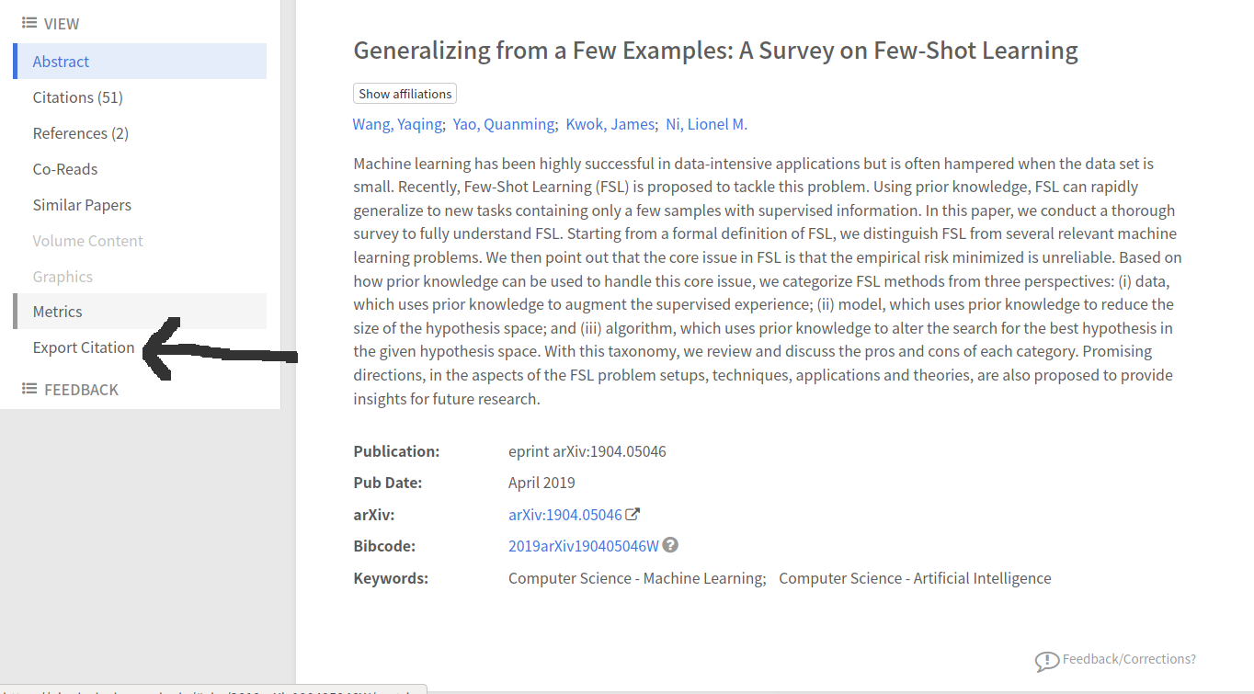Select author Kwok, James
This screenshot has height=694, width=1254.
click(x=610, y=123)
